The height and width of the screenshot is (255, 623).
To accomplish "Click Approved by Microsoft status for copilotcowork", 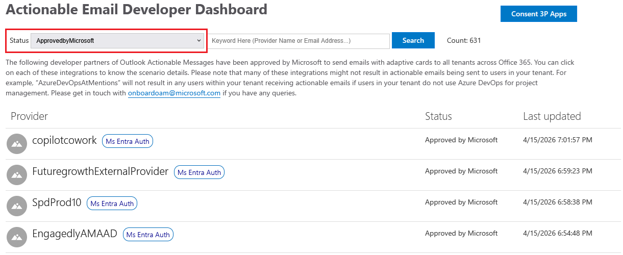I will 461,140.
